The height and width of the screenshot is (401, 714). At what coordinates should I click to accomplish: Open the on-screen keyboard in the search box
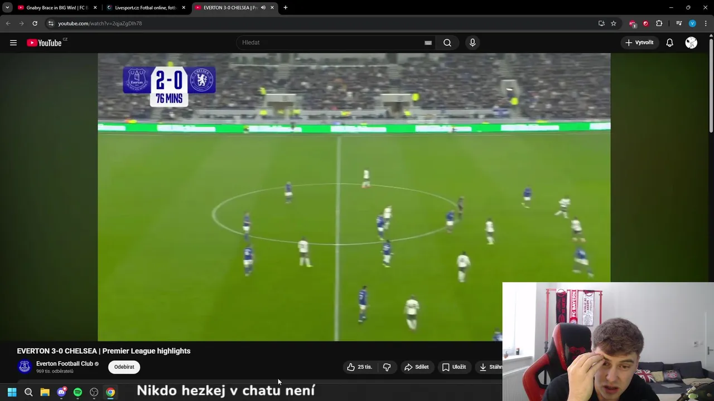428,42
